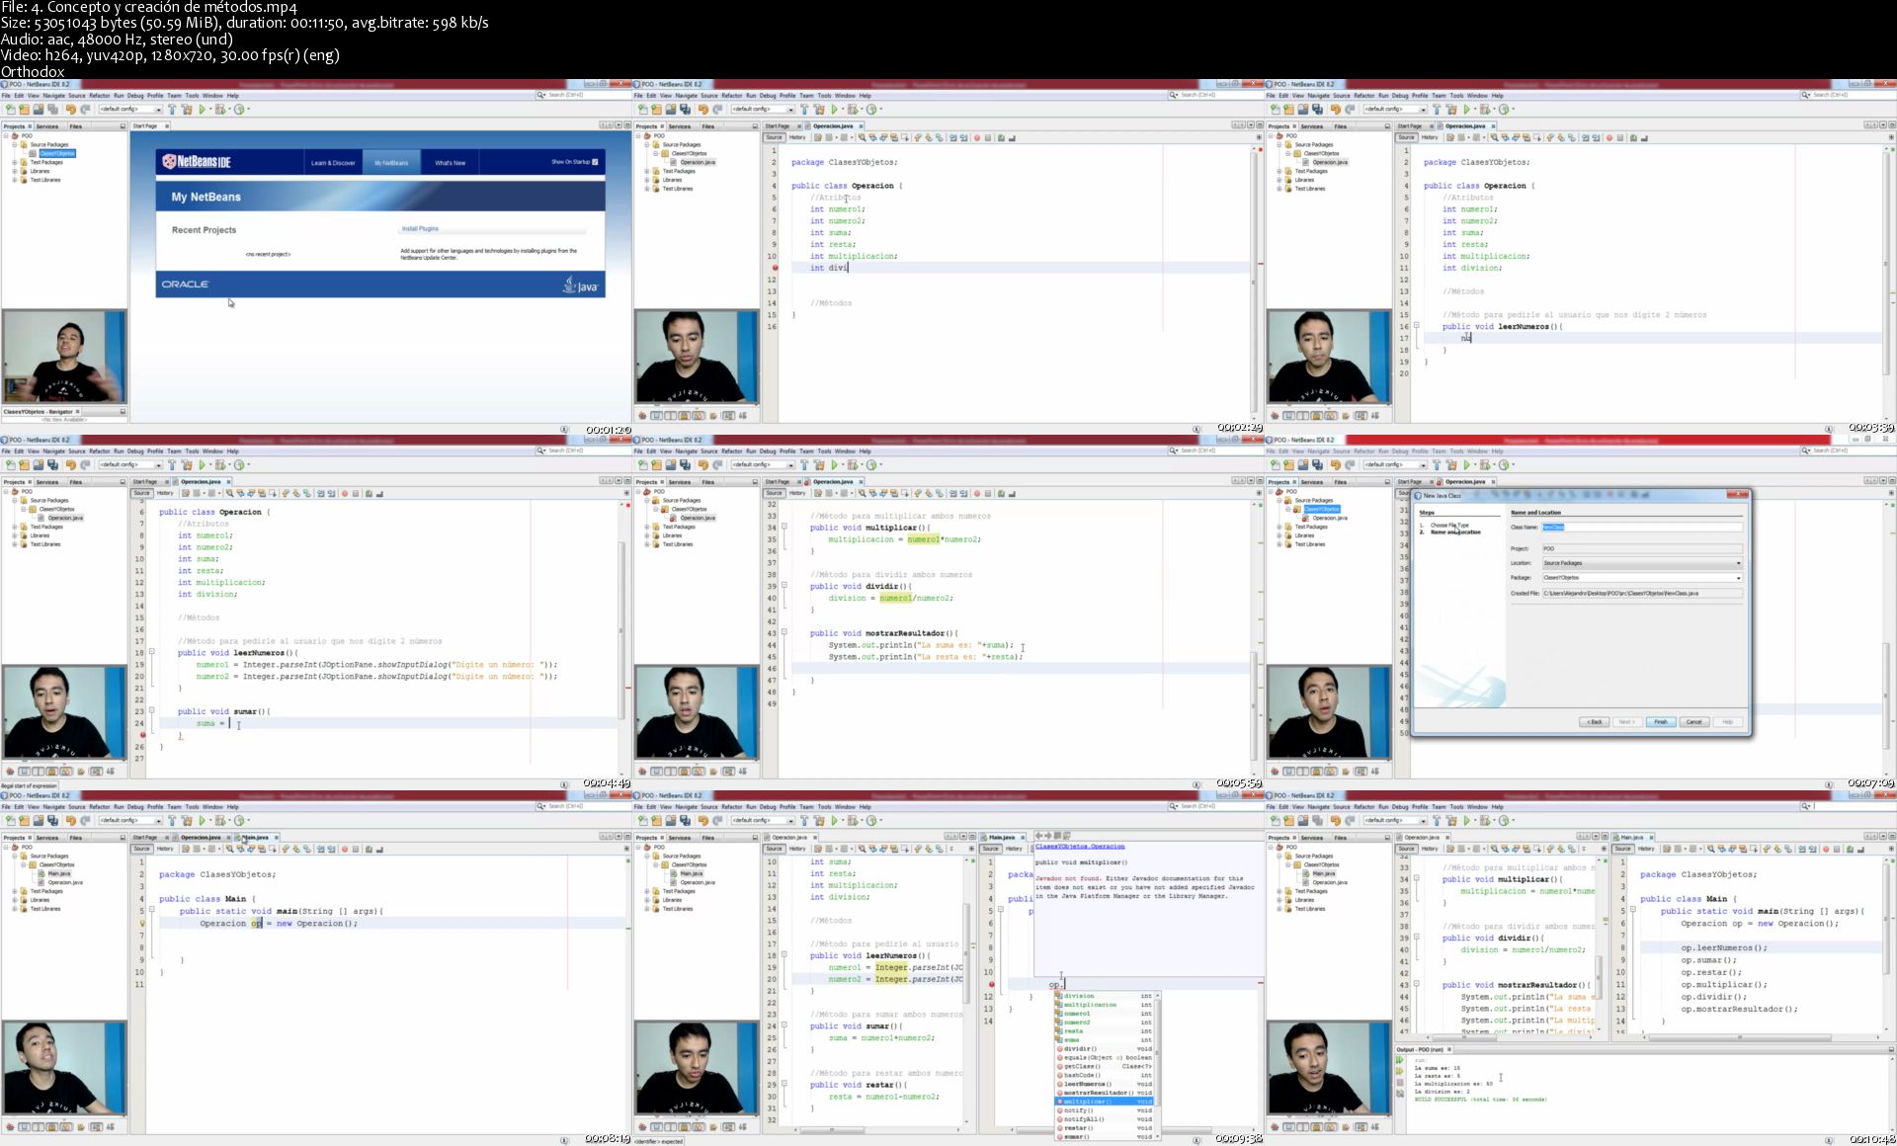Screen dimensions: 1897x1146
Task: Click quick search magnifier in Start Page window
Action: 541,95
